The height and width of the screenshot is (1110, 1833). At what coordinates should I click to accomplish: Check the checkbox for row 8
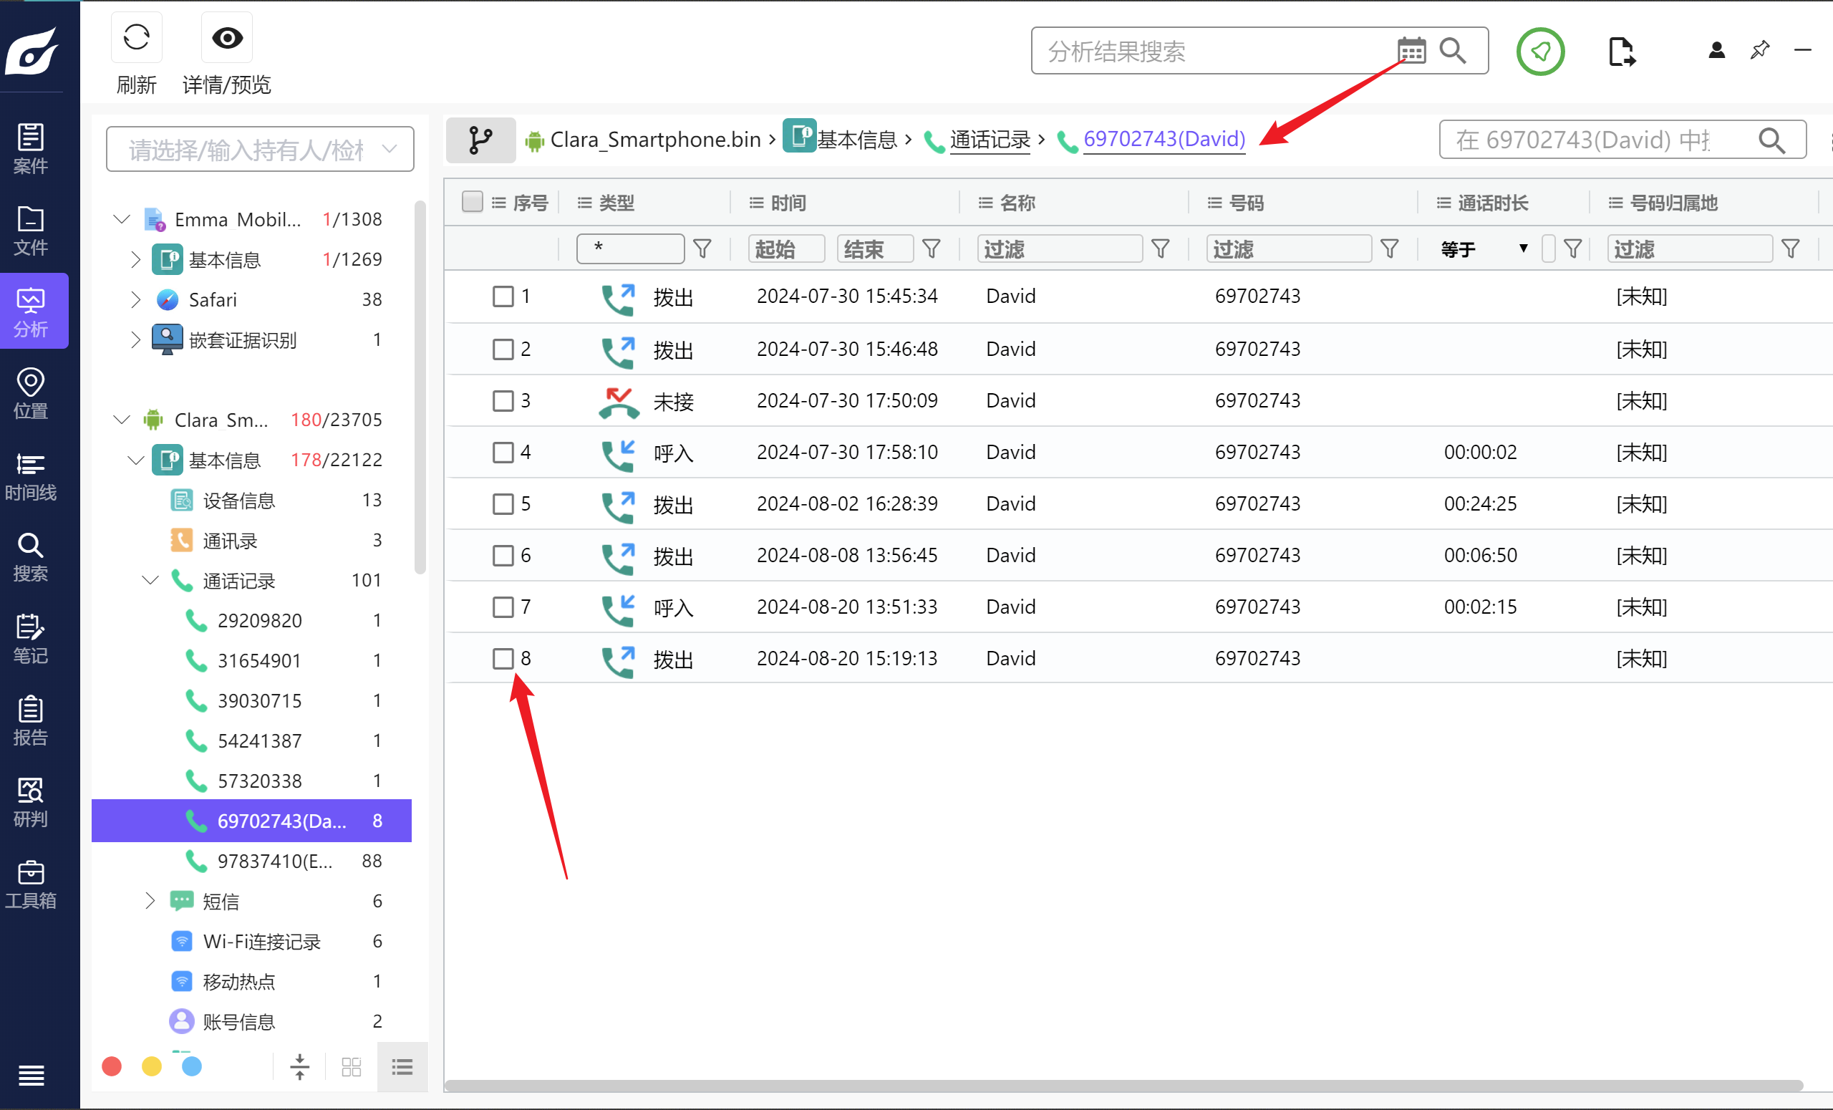click(503, 658)
